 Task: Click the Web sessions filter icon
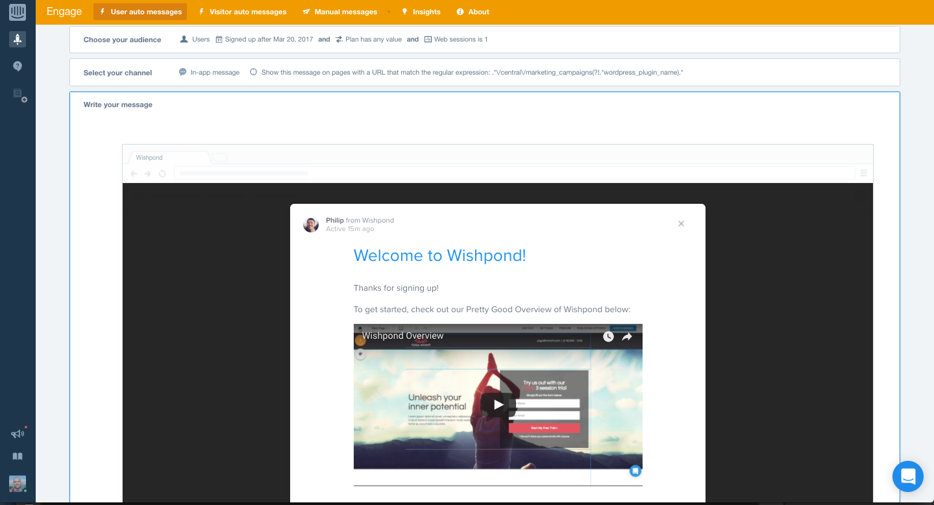point(428,40)
